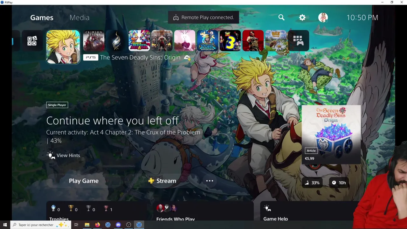The height and width of the screenshot is (229, 407).
Task: Click first friend avatar in Friends Who Play
Action: pos(160,208)
